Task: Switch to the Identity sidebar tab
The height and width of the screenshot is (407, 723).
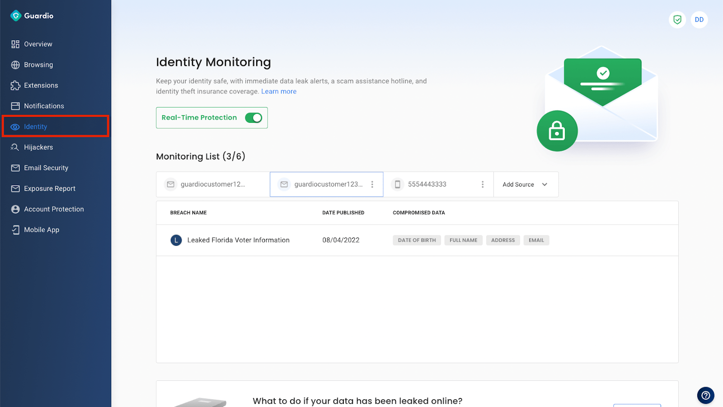Action: (x=35, y=126)
